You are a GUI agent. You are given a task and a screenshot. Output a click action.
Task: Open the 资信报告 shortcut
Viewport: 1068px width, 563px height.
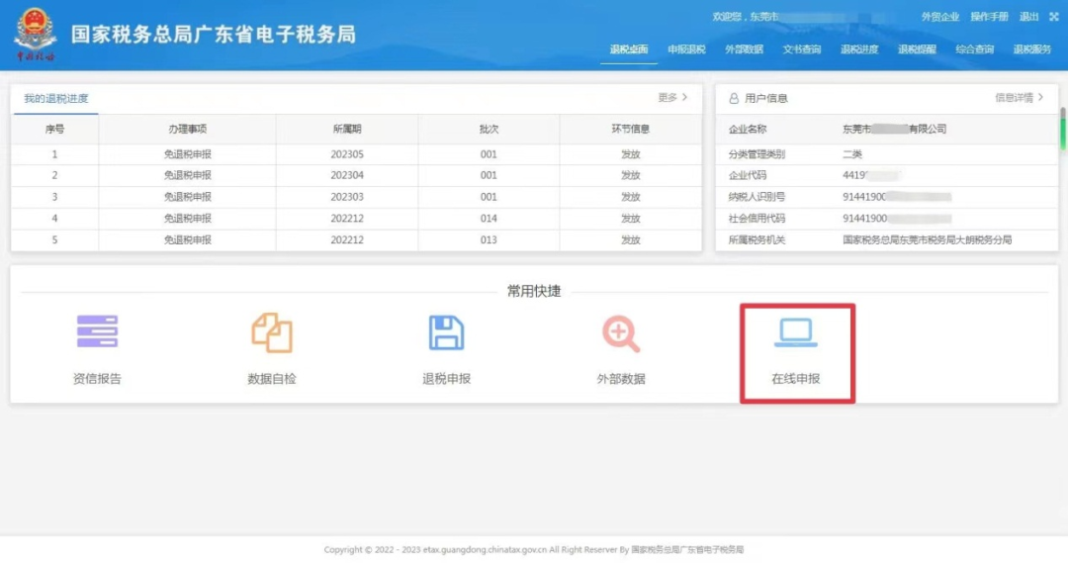pos(97,350)
